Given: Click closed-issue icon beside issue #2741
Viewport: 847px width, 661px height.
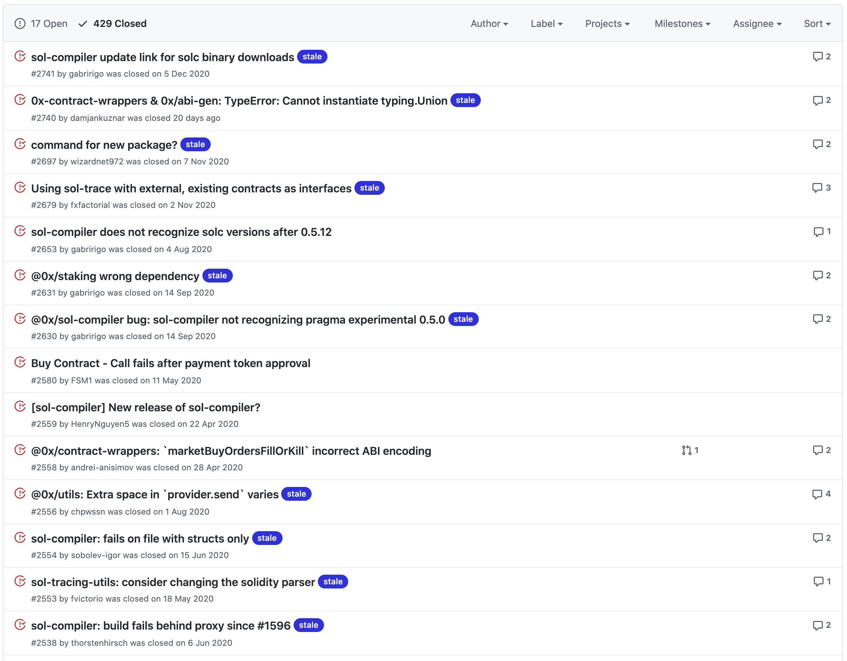Looking at the screenshot, I should point(20,57).
